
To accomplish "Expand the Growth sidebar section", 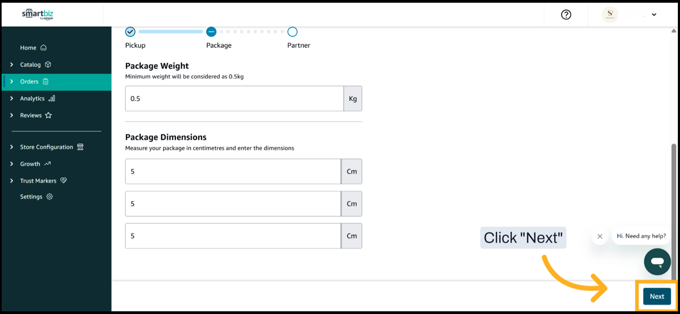I will (12, 163).
